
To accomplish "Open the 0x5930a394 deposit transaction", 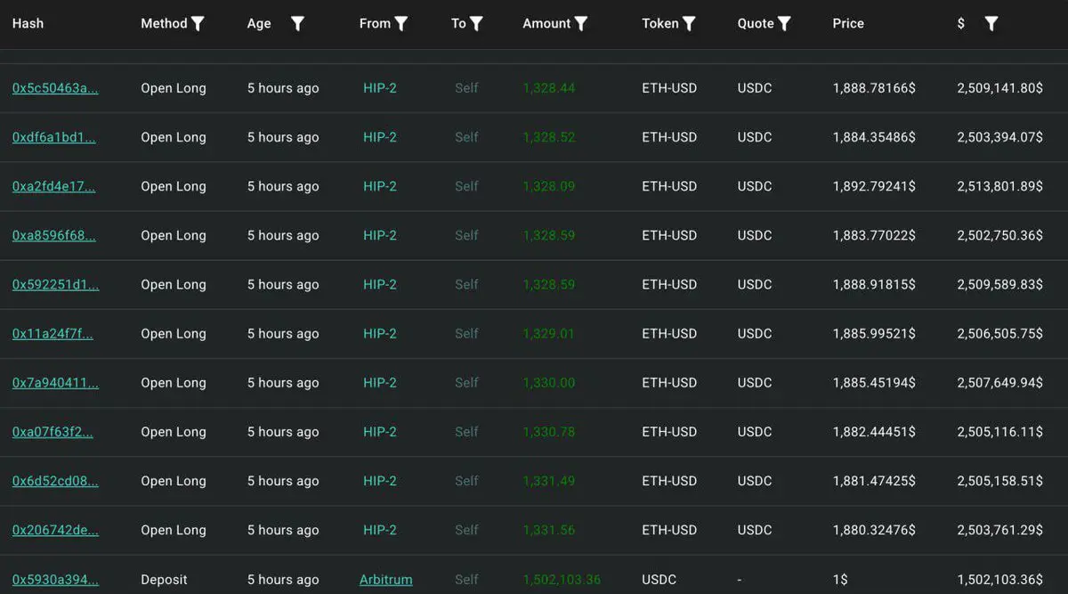I will pyautogui.click(x=55, y=580).
